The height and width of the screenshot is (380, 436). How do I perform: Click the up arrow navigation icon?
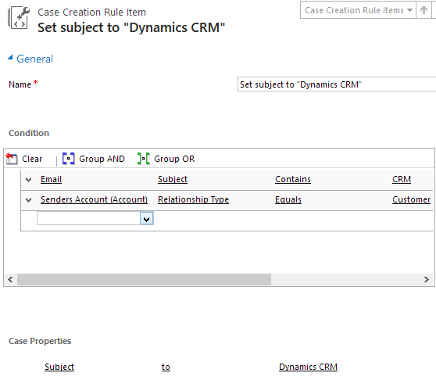[423, 10]
